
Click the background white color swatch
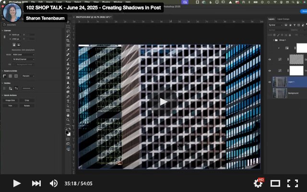(69, 134)
